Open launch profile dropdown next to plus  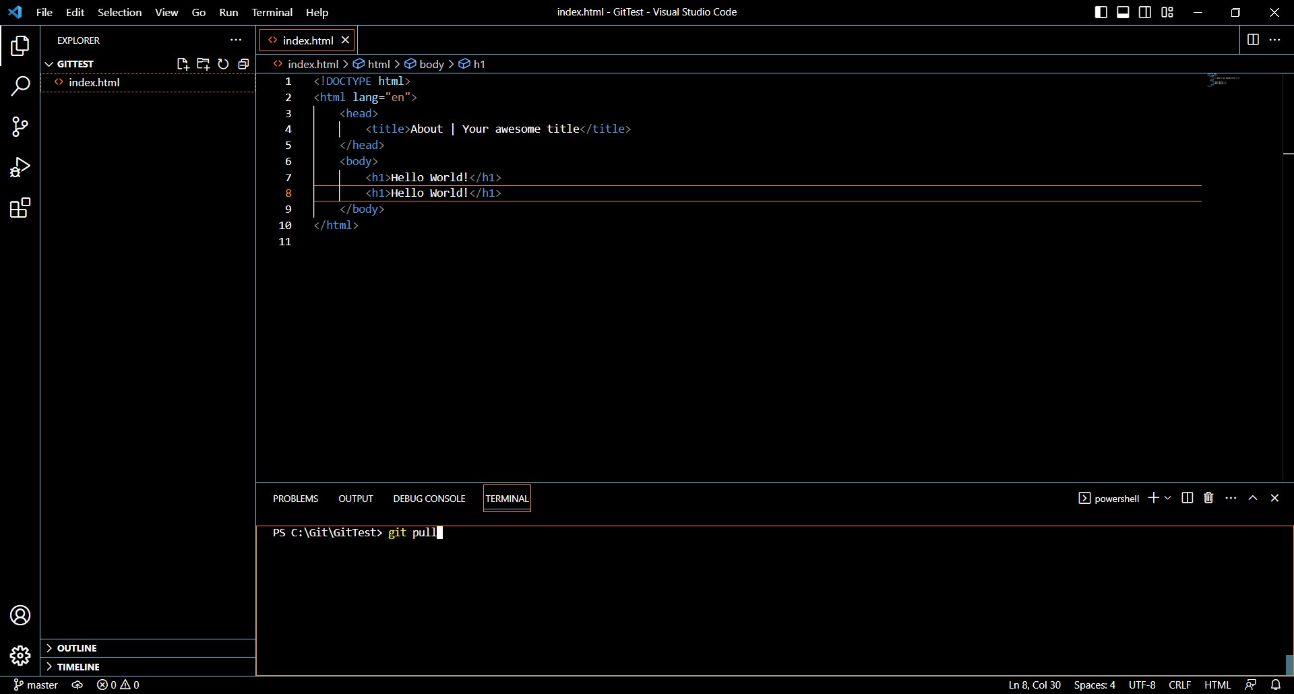(x=1168, y=498)
